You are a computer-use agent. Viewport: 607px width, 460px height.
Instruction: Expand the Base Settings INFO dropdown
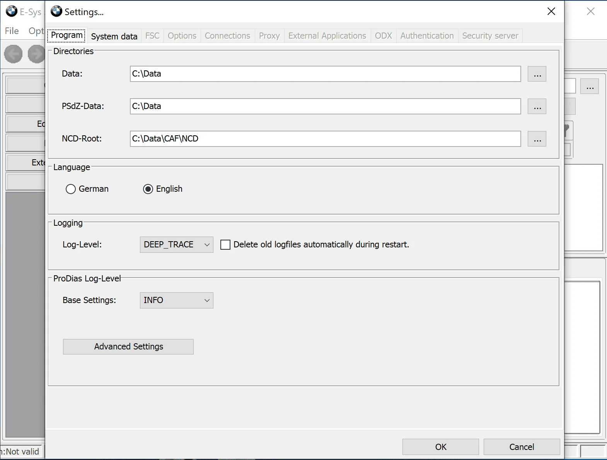pyautogui.click(x=176, y=300)
